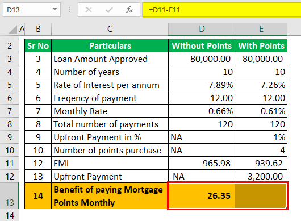
Task: Select row 5 header
Action: [x=10, y=85]
